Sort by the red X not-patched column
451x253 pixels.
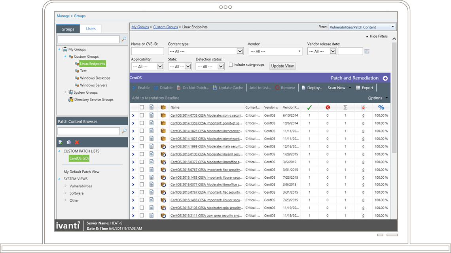tap(328, 107)
